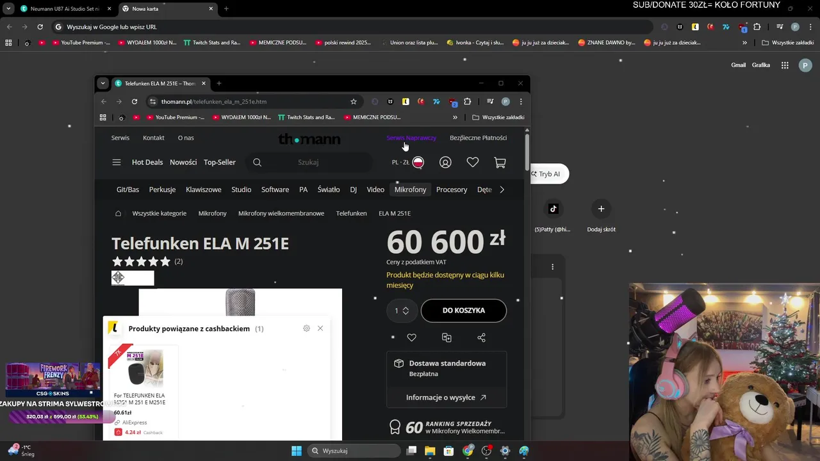Select the Klawiszowe category

point(204,190)
